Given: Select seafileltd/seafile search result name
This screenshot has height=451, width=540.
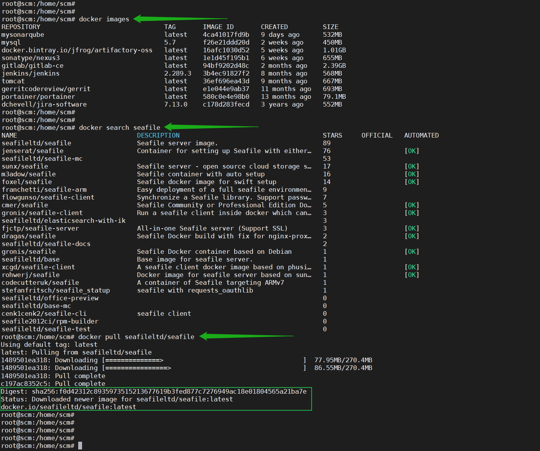Looking at the screenshot, I should (36, 143).
